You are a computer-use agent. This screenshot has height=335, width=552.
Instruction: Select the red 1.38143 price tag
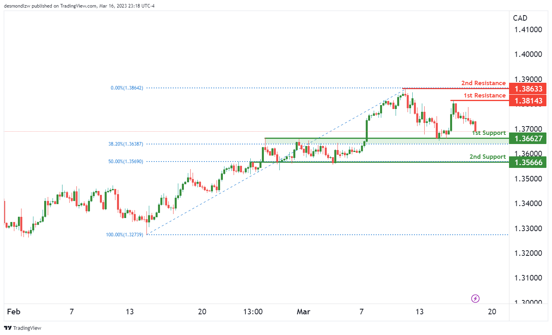529,101
